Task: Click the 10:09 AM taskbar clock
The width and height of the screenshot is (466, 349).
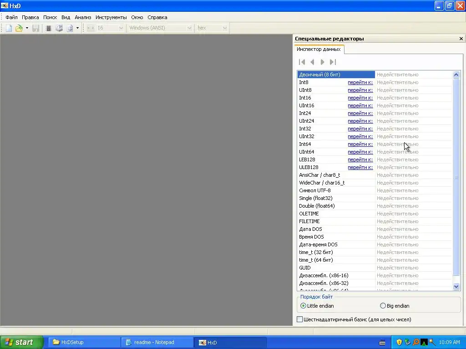Action: coord(449,342)
